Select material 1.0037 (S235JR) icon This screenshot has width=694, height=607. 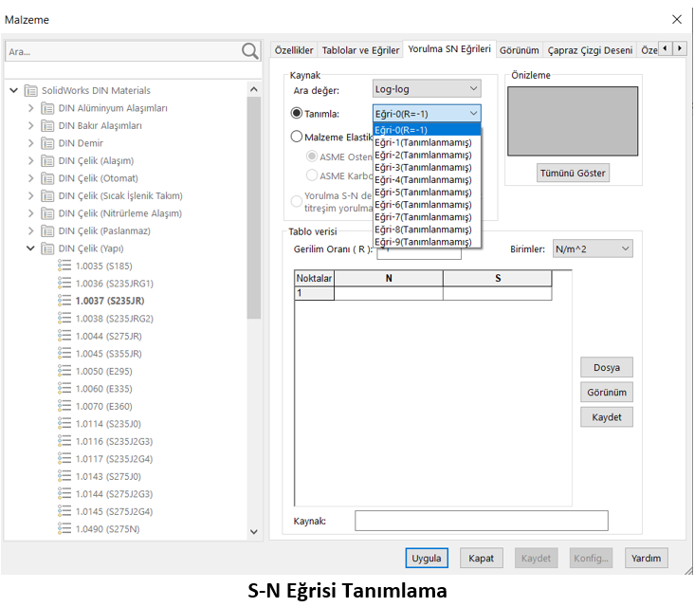[x=65, y=301]
